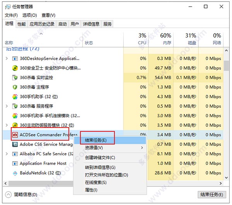This screenshot has height=205, width=232.
Task: Click the 360手机助手 (32 位) icon
Action: tap(15, 97)
